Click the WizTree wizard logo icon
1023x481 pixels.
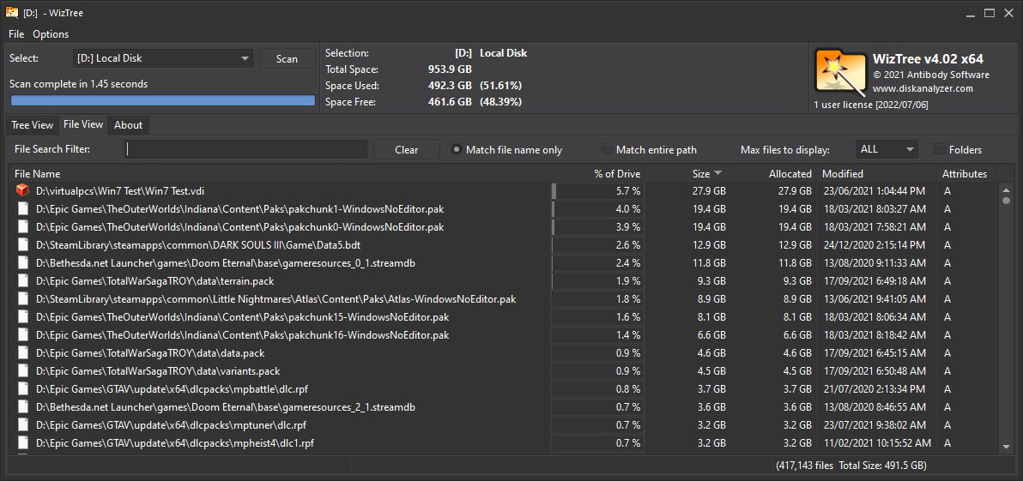coord(839,71)
